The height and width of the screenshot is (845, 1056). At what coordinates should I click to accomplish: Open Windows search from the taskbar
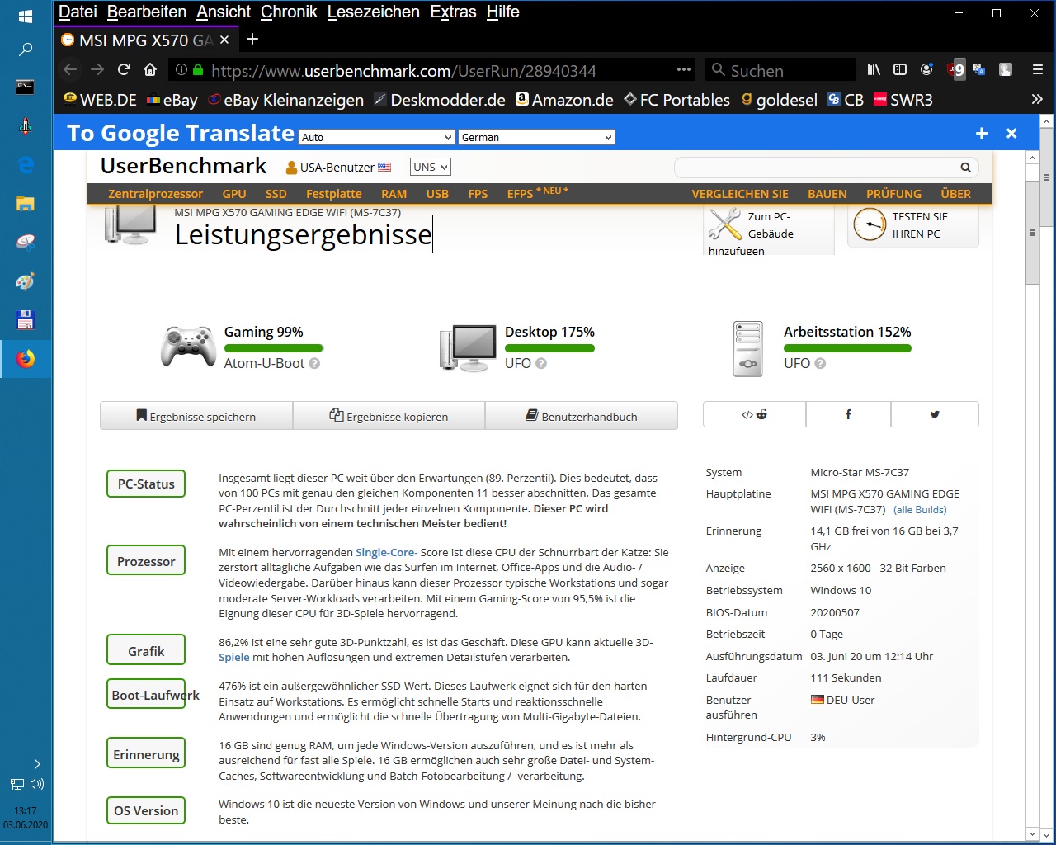click(26, 50)
